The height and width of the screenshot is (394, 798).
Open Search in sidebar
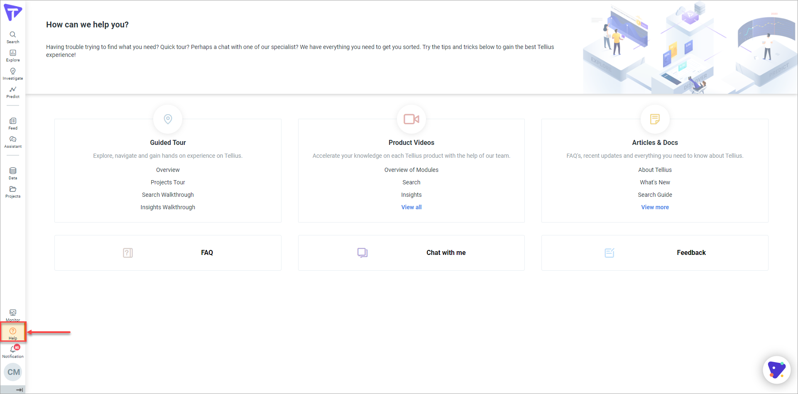(13, 37)
